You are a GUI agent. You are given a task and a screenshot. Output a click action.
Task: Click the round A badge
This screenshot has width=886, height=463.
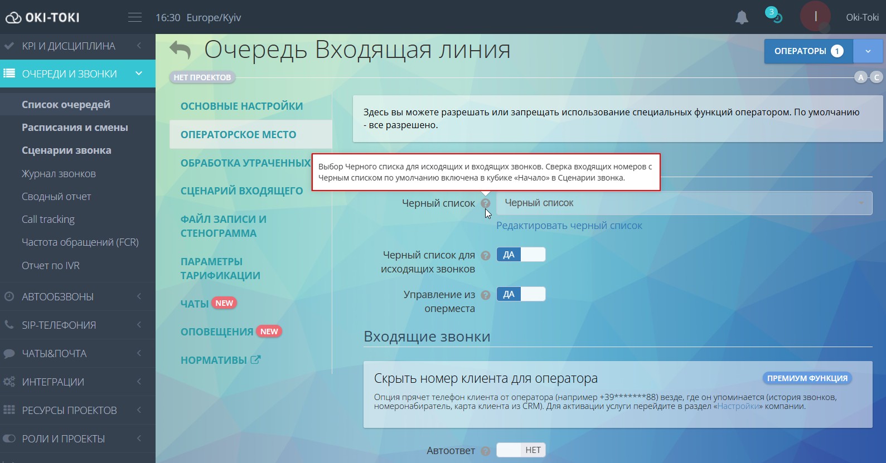(x=861, y=77)
